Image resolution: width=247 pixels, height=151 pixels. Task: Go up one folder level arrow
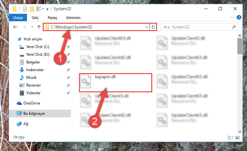(39, 27)
